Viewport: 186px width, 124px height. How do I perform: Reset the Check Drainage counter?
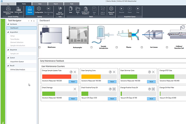(x=73, y=99)
